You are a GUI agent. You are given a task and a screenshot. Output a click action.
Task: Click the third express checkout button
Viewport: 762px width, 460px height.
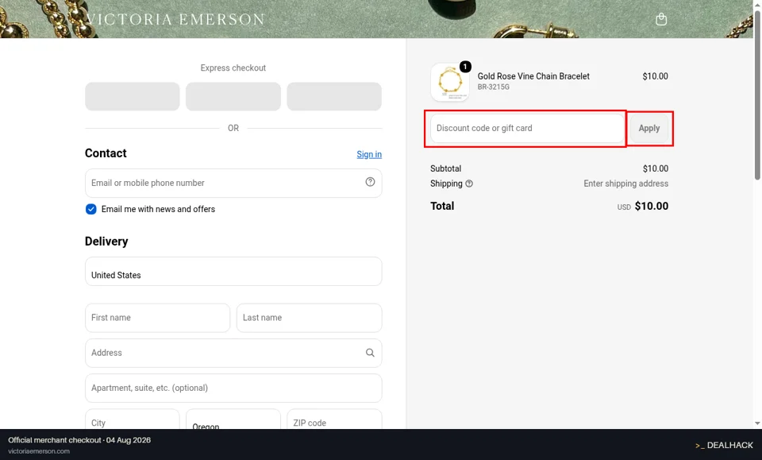click(334, 96)
